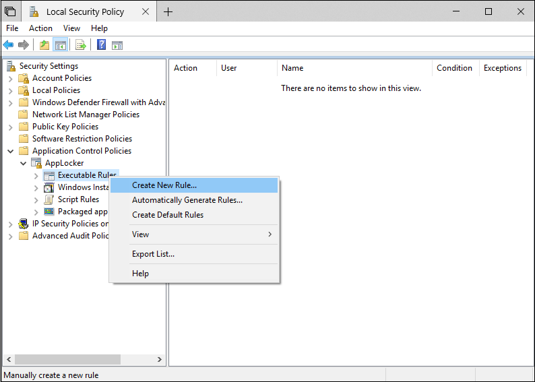Click the Back arrow toolbar icon
The image size is (535, 382).
[8, 45]
